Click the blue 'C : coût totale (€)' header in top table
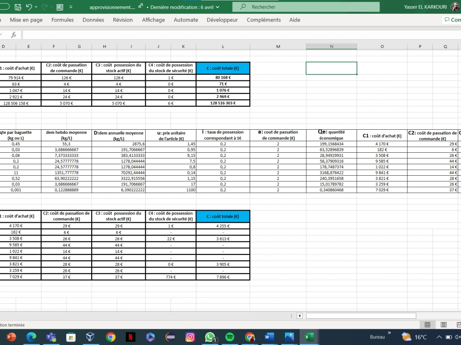The height and width of the screenshot is (345, 461). pyautogui.click(x=223, y=68)
